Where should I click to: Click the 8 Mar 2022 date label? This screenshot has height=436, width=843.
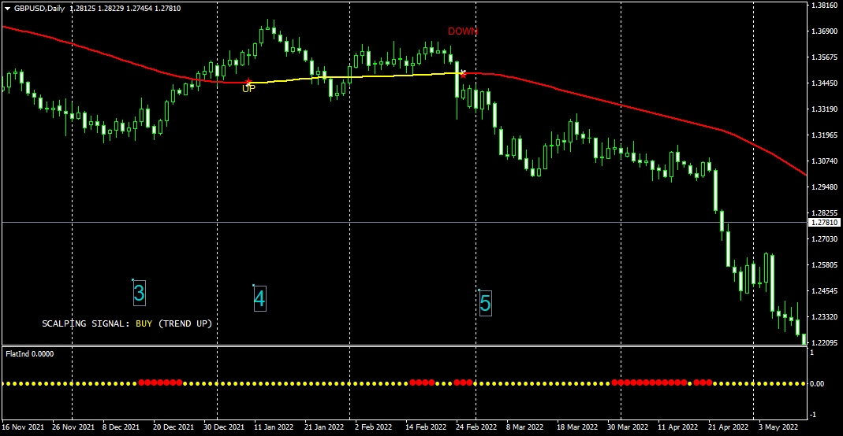point(524,427)
